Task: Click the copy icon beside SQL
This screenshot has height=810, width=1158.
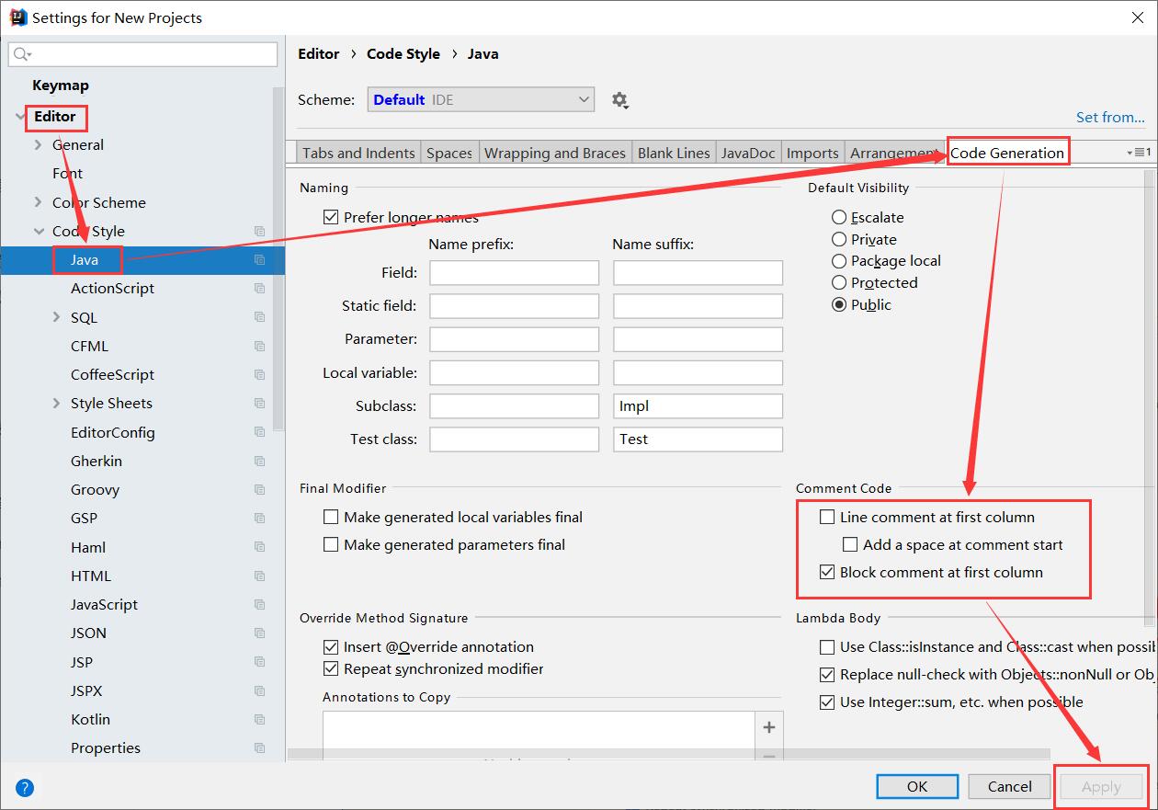Action: point(260,317)
